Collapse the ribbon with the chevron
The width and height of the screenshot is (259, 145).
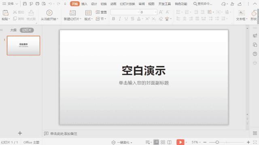point(255,4)
